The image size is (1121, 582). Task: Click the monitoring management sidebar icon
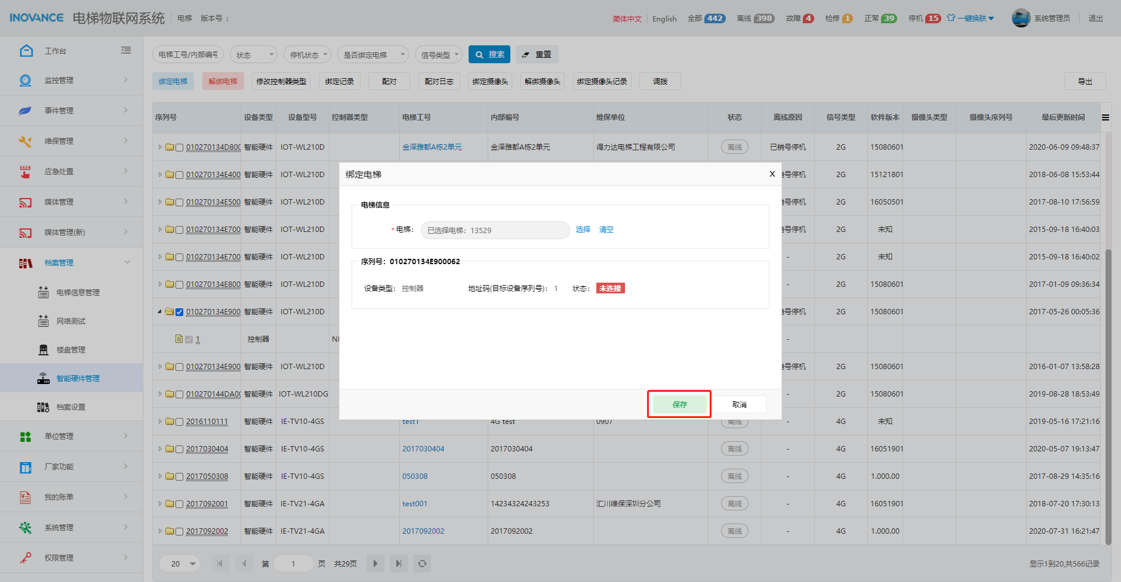[25, 81]
